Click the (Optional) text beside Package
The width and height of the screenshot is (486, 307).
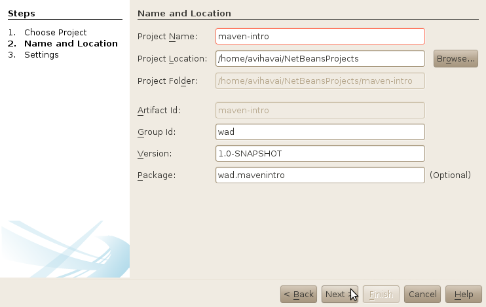[450, 175]
